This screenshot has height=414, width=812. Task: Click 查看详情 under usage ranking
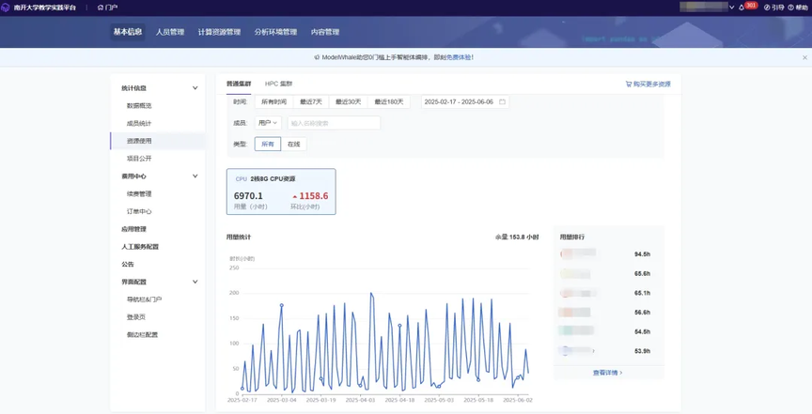pos(607,373)
